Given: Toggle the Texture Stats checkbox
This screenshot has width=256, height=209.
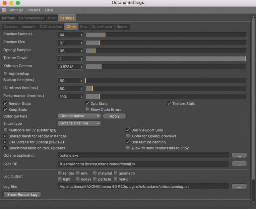Looking at the screenshot, I should pos(169,104).
